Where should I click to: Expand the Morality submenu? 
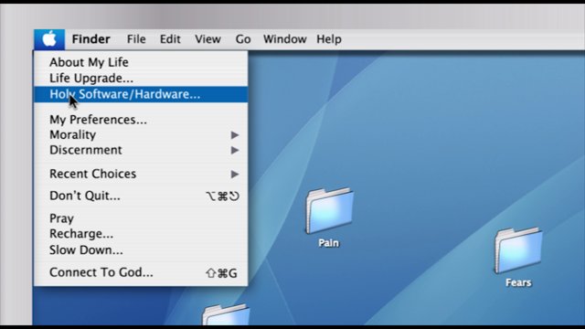(x=141, y=134)
